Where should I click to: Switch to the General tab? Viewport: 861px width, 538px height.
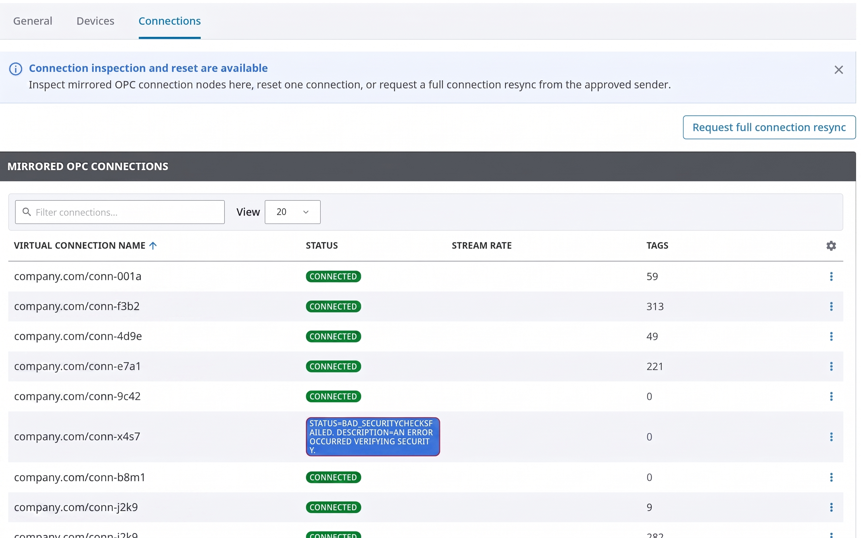tap(33, 21)
